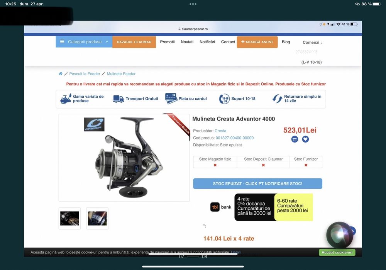Open the Contact page
Viewport: 386px width, 270px height.
(228, 42)
